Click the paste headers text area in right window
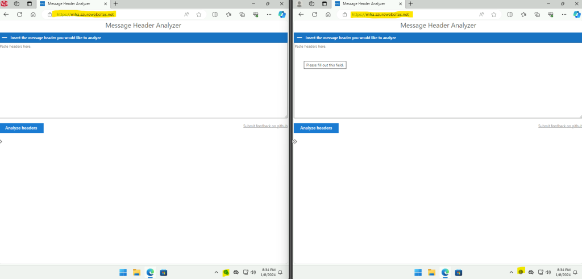582x279 pixels. click(x=438, y=81)
